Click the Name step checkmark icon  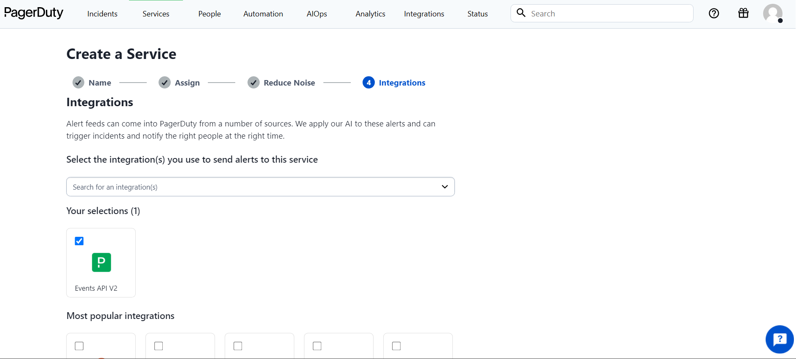point(78,83)
